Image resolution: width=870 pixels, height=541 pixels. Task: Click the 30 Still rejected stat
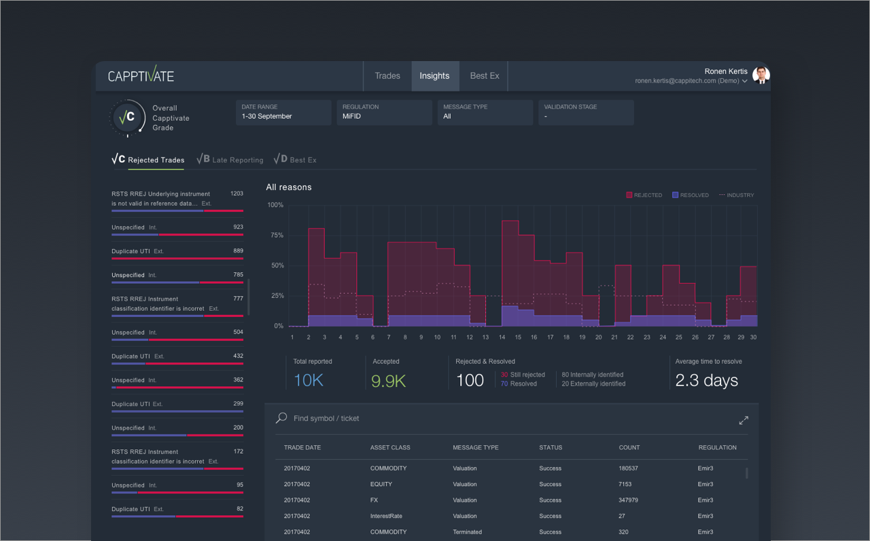click(523, 375)
